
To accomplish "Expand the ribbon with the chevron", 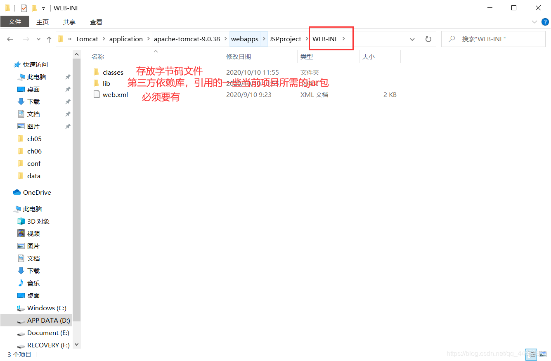I will tap(534, 22).
